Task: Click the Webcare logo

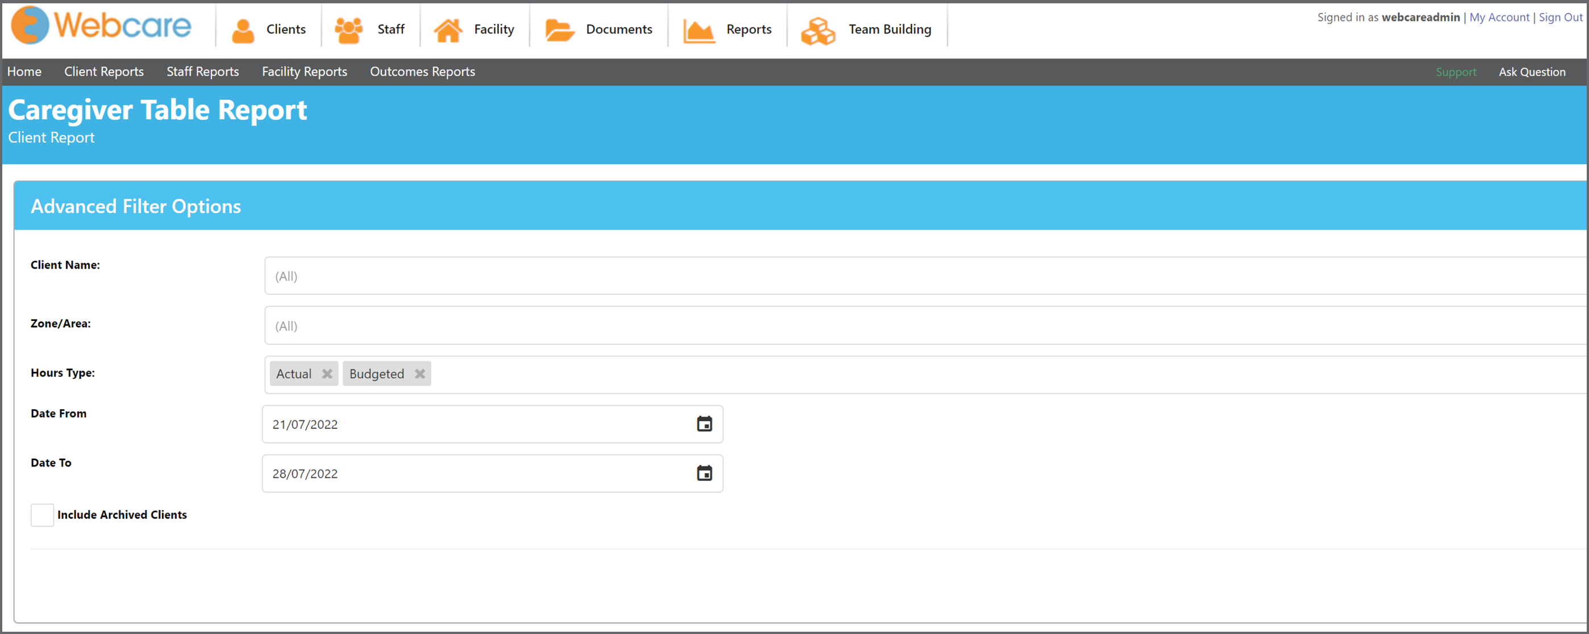Action: [101, 26]
